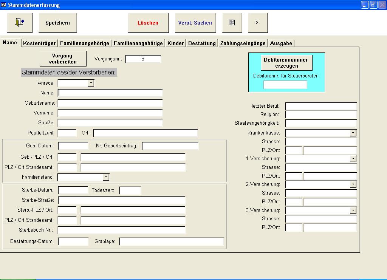This screenshot has width=387, height=280.
Task: Select the Kinder tab
Action: pyautogui.click(x=175, y=43)
